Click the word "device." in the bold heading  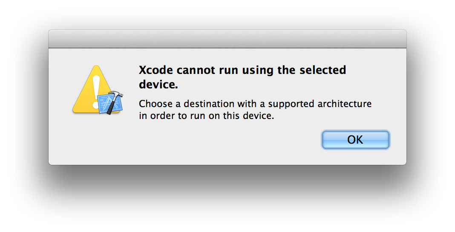(158, 85)
